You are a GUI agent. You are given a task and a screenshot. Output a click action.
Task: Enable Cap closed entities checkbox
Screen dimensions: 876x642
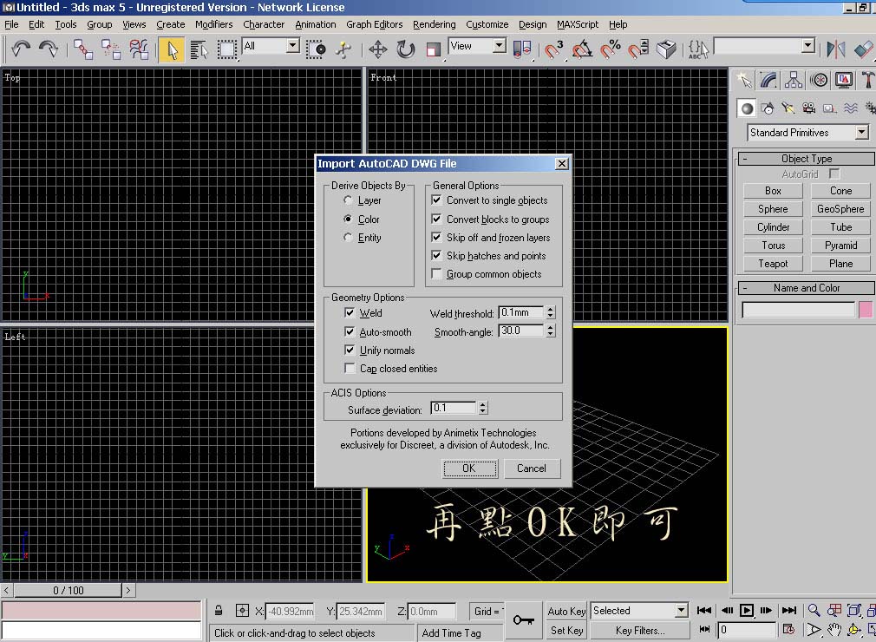[350, 369]
